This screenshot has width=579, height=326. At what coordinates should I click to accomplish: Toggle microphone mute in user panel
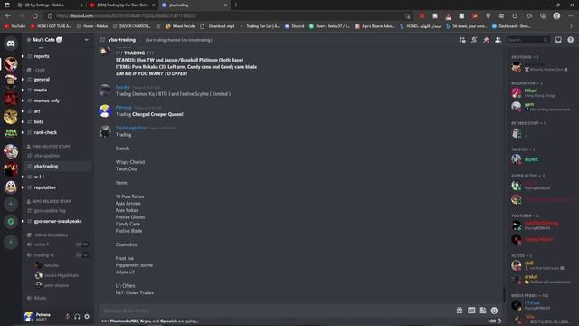pyautogui.click(x=67, y=317)
